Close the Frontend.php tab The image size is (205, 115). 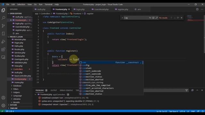click(69, 9)
